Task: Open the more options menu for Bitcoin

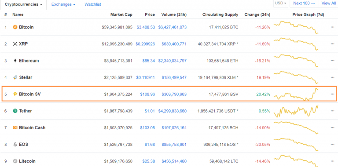Action: pyautogui.click(x=332, y=27)
